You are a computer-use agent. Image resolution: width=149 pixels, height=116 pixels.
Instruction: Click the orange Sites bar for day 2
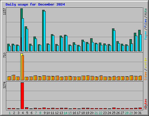14,77
